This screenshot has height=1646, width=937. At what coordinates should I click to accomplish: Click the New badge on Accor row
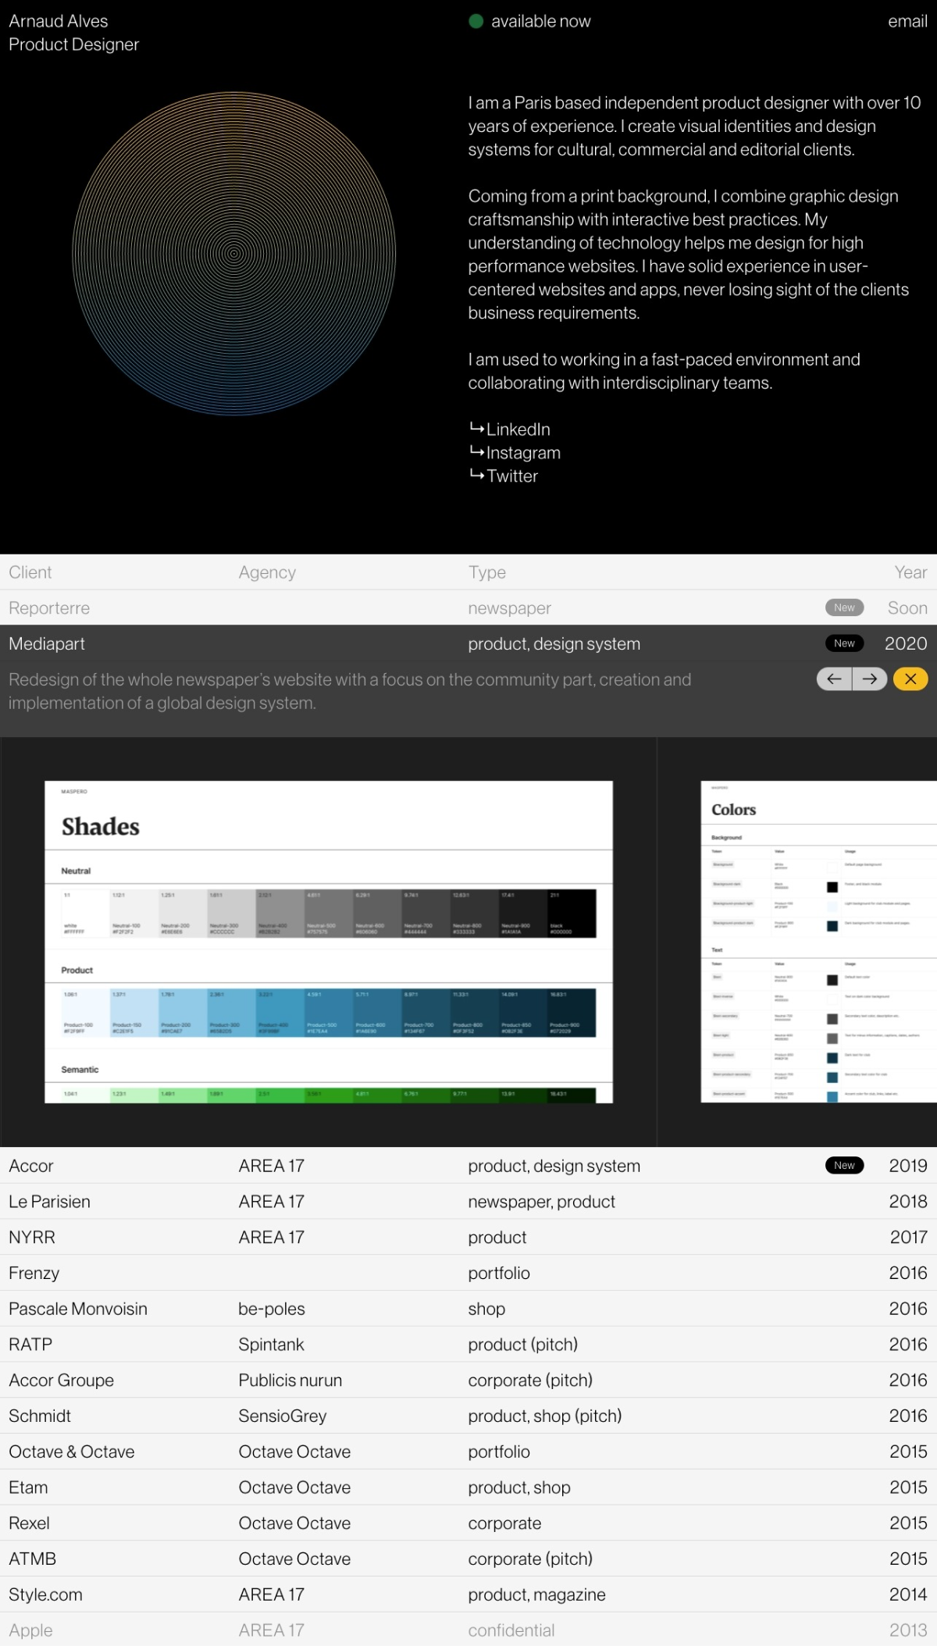[x=844, y=1165]
